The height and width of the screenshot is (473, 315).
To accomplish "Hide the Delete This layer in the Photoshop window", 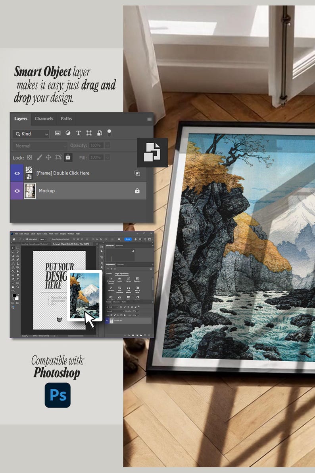I will pos(107,321).
